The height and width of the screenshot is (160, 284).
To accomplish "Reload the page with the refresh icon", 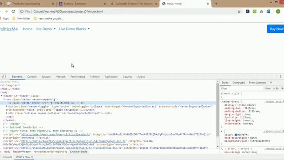I will pyautogui.click(x=13, y=12).
